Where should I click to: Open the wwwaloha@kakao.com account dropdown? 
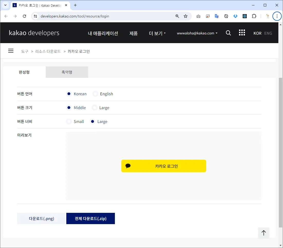pyautogui.click(x=197, y=33)
